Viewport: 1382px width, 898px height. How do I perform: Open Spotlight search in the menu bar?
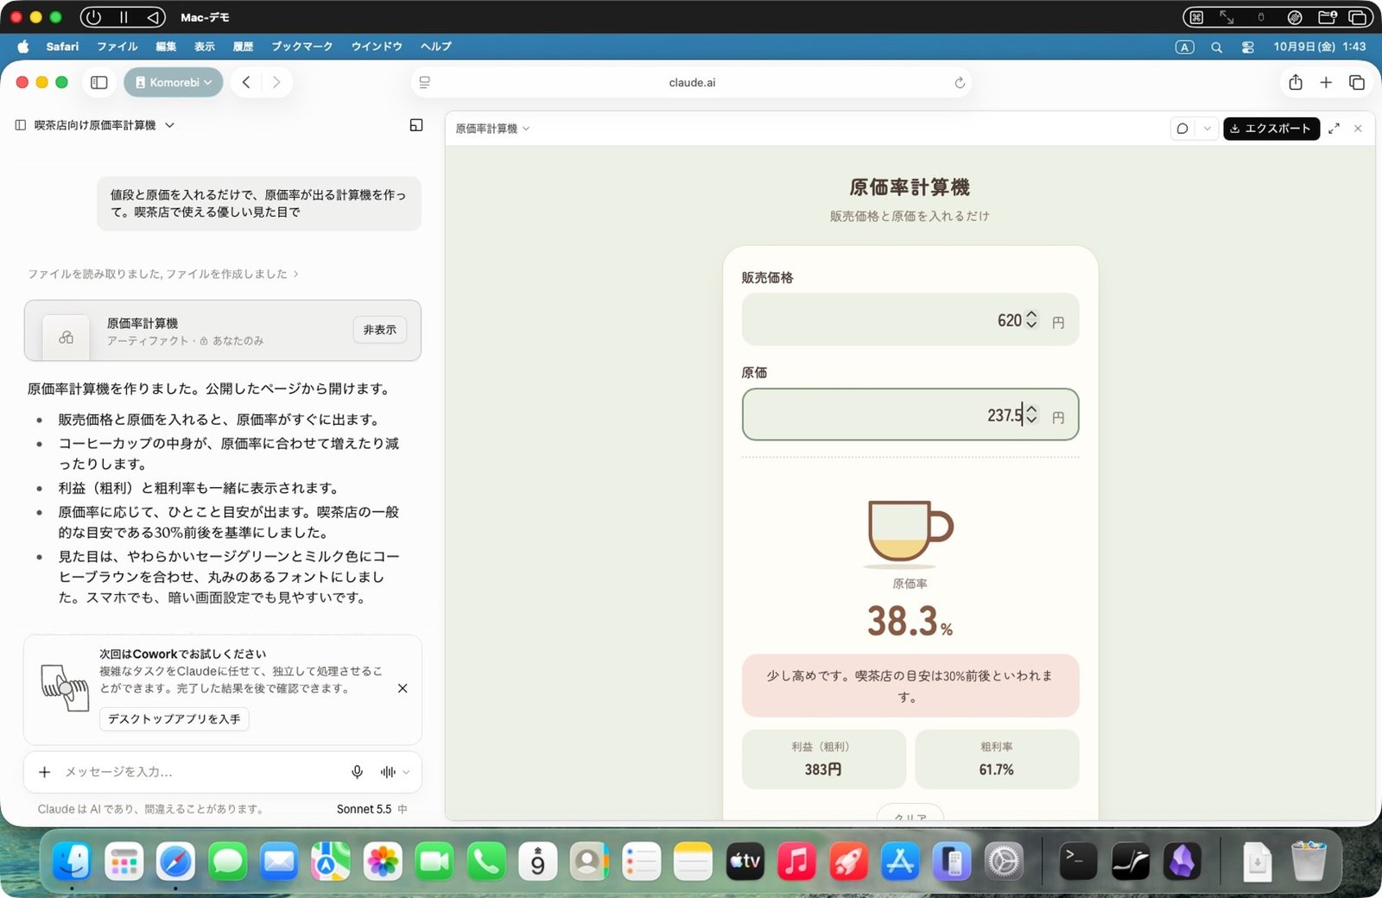tap(1217, 47)
